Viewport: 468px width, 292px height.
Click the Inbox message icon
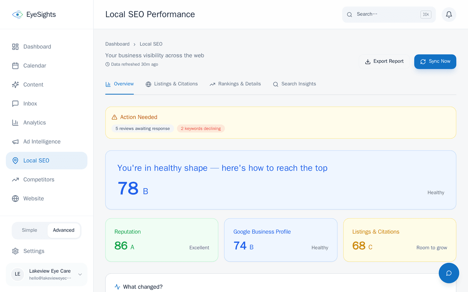(15, 104)
